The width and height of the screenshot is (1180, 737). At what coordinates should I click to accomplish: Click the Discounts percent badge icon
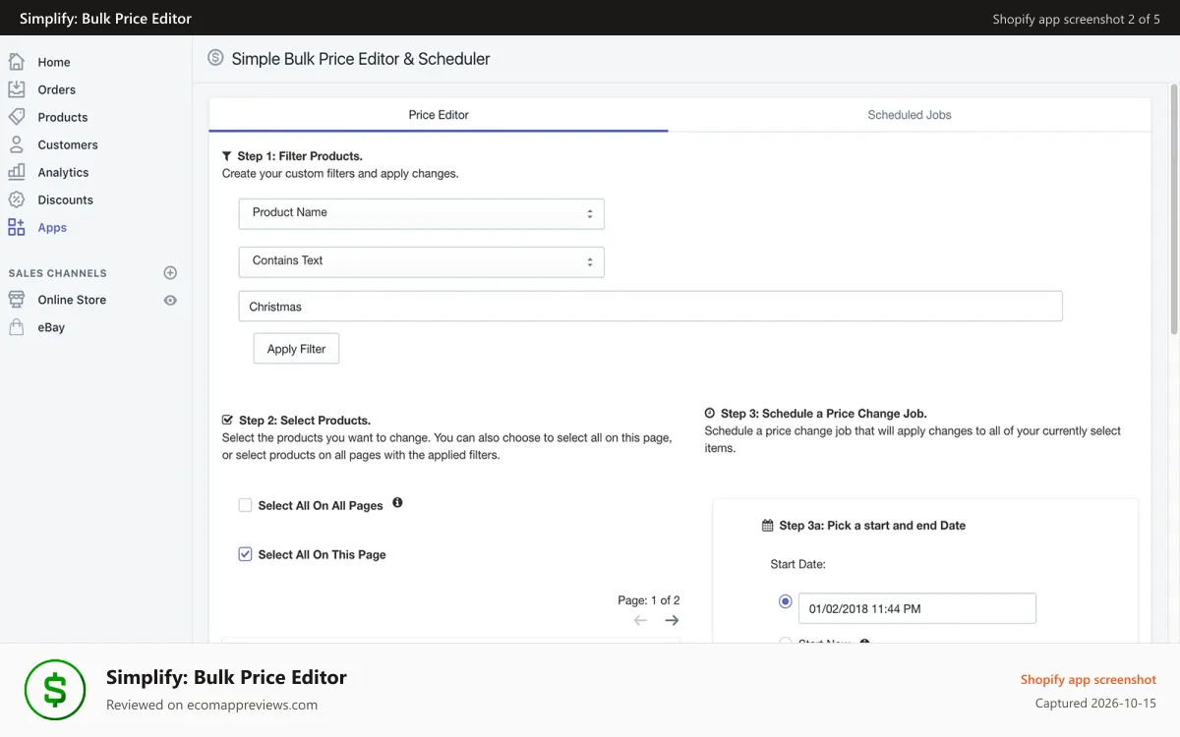16,199
